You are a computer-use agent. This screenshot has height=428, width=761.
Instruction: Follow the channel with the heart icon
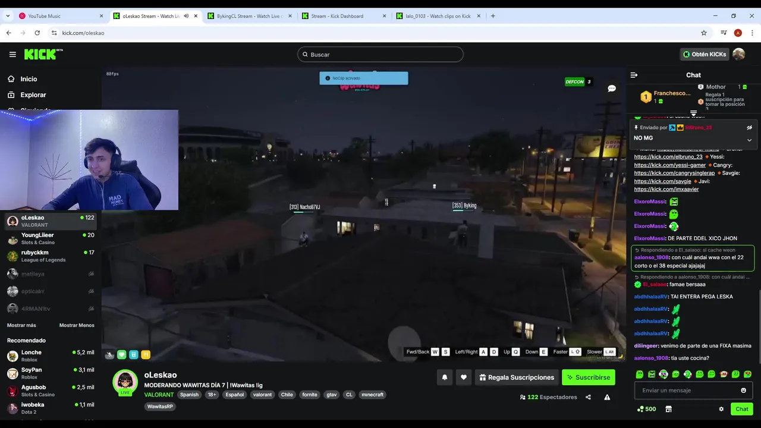(464, 377)
